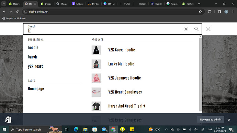Click the Y2K Cross Hoodie thumbnail
This screenshot has width=237, height=133.
(96, 50)
